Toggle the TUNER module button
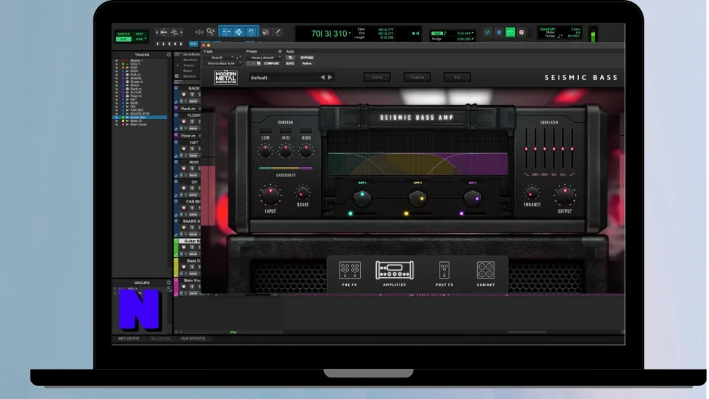The height and width of the screenshot is (399, 709). click(x=417, y=78)
